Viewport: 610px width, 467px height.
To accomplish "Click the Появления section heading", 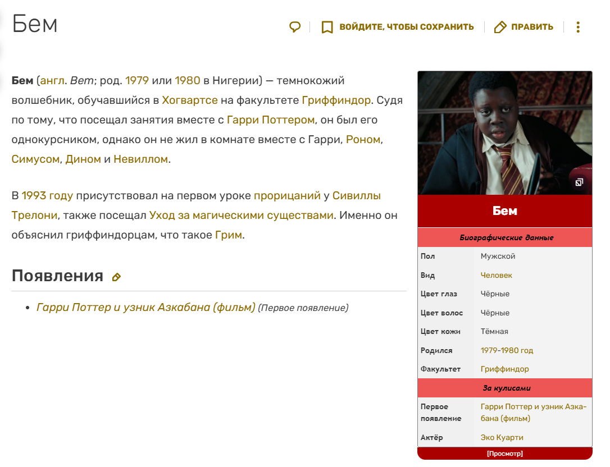I will 58,276.
